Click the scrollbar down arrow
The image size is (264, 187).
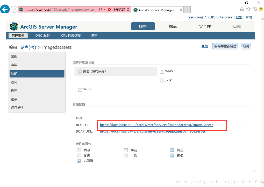pos(262,183)
